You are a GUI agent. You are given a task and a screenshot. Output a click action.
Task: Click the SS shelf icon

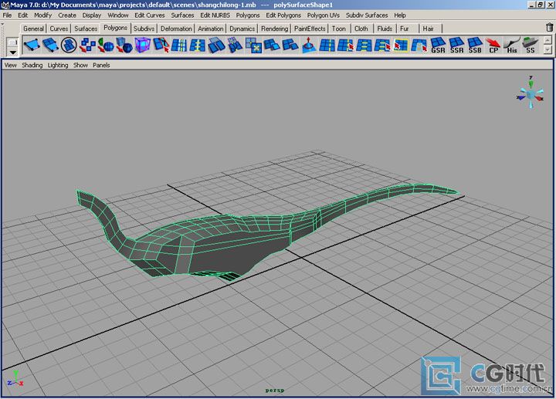tap(531, 46)
